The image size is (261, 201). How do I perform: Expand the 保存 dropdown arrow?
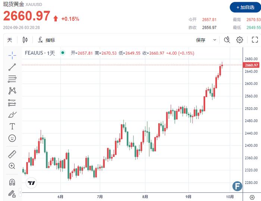pos(215,40)
